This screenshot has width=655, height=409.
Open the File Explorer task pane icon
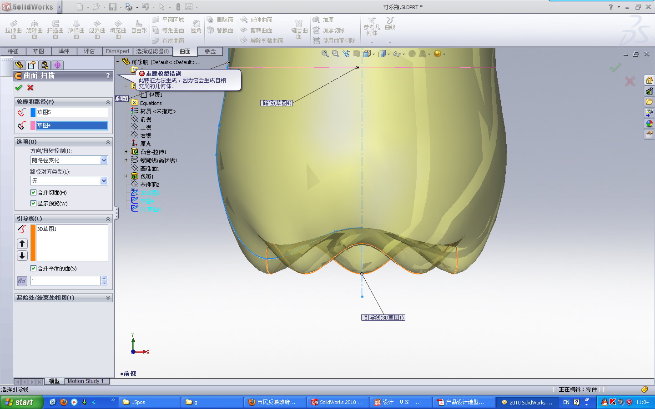point(649,102)
